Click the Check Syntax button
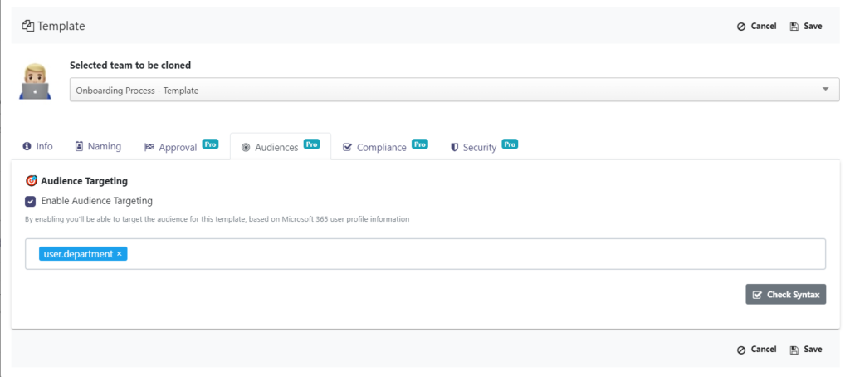The width and height of the screenshot is (850, 377). coord(785,295)
